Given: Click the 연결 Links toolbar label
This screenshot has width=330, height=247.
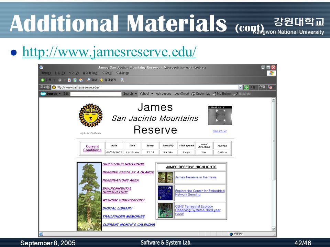Looking at the screenshot, I should [x=262, y=87].
